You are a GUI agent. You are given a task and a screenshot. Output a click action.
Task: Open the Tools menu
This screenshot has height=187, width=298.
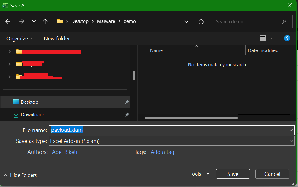pyautogui.click(x=199, y=174)
